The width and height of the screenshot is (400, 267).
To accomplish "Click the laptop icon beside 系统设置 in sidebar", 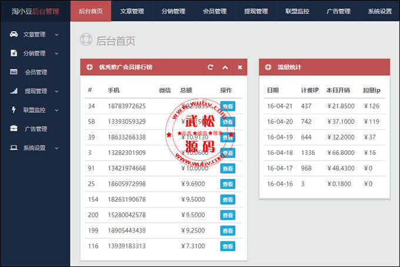I will point(14,148).
